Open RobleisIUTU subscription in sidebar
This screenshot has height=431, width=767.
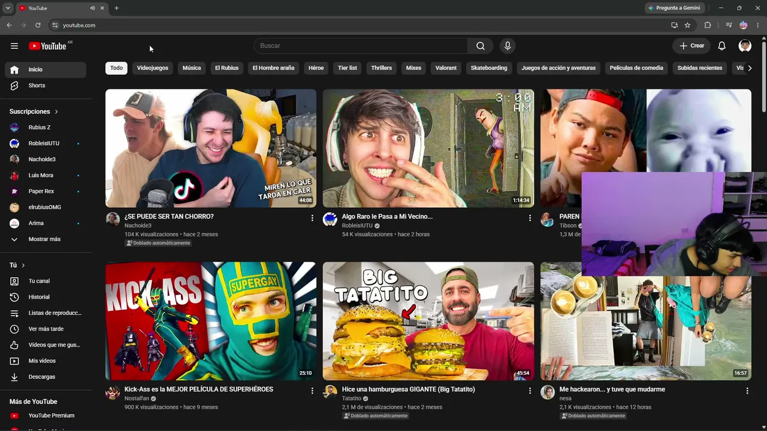click(46, 144)
